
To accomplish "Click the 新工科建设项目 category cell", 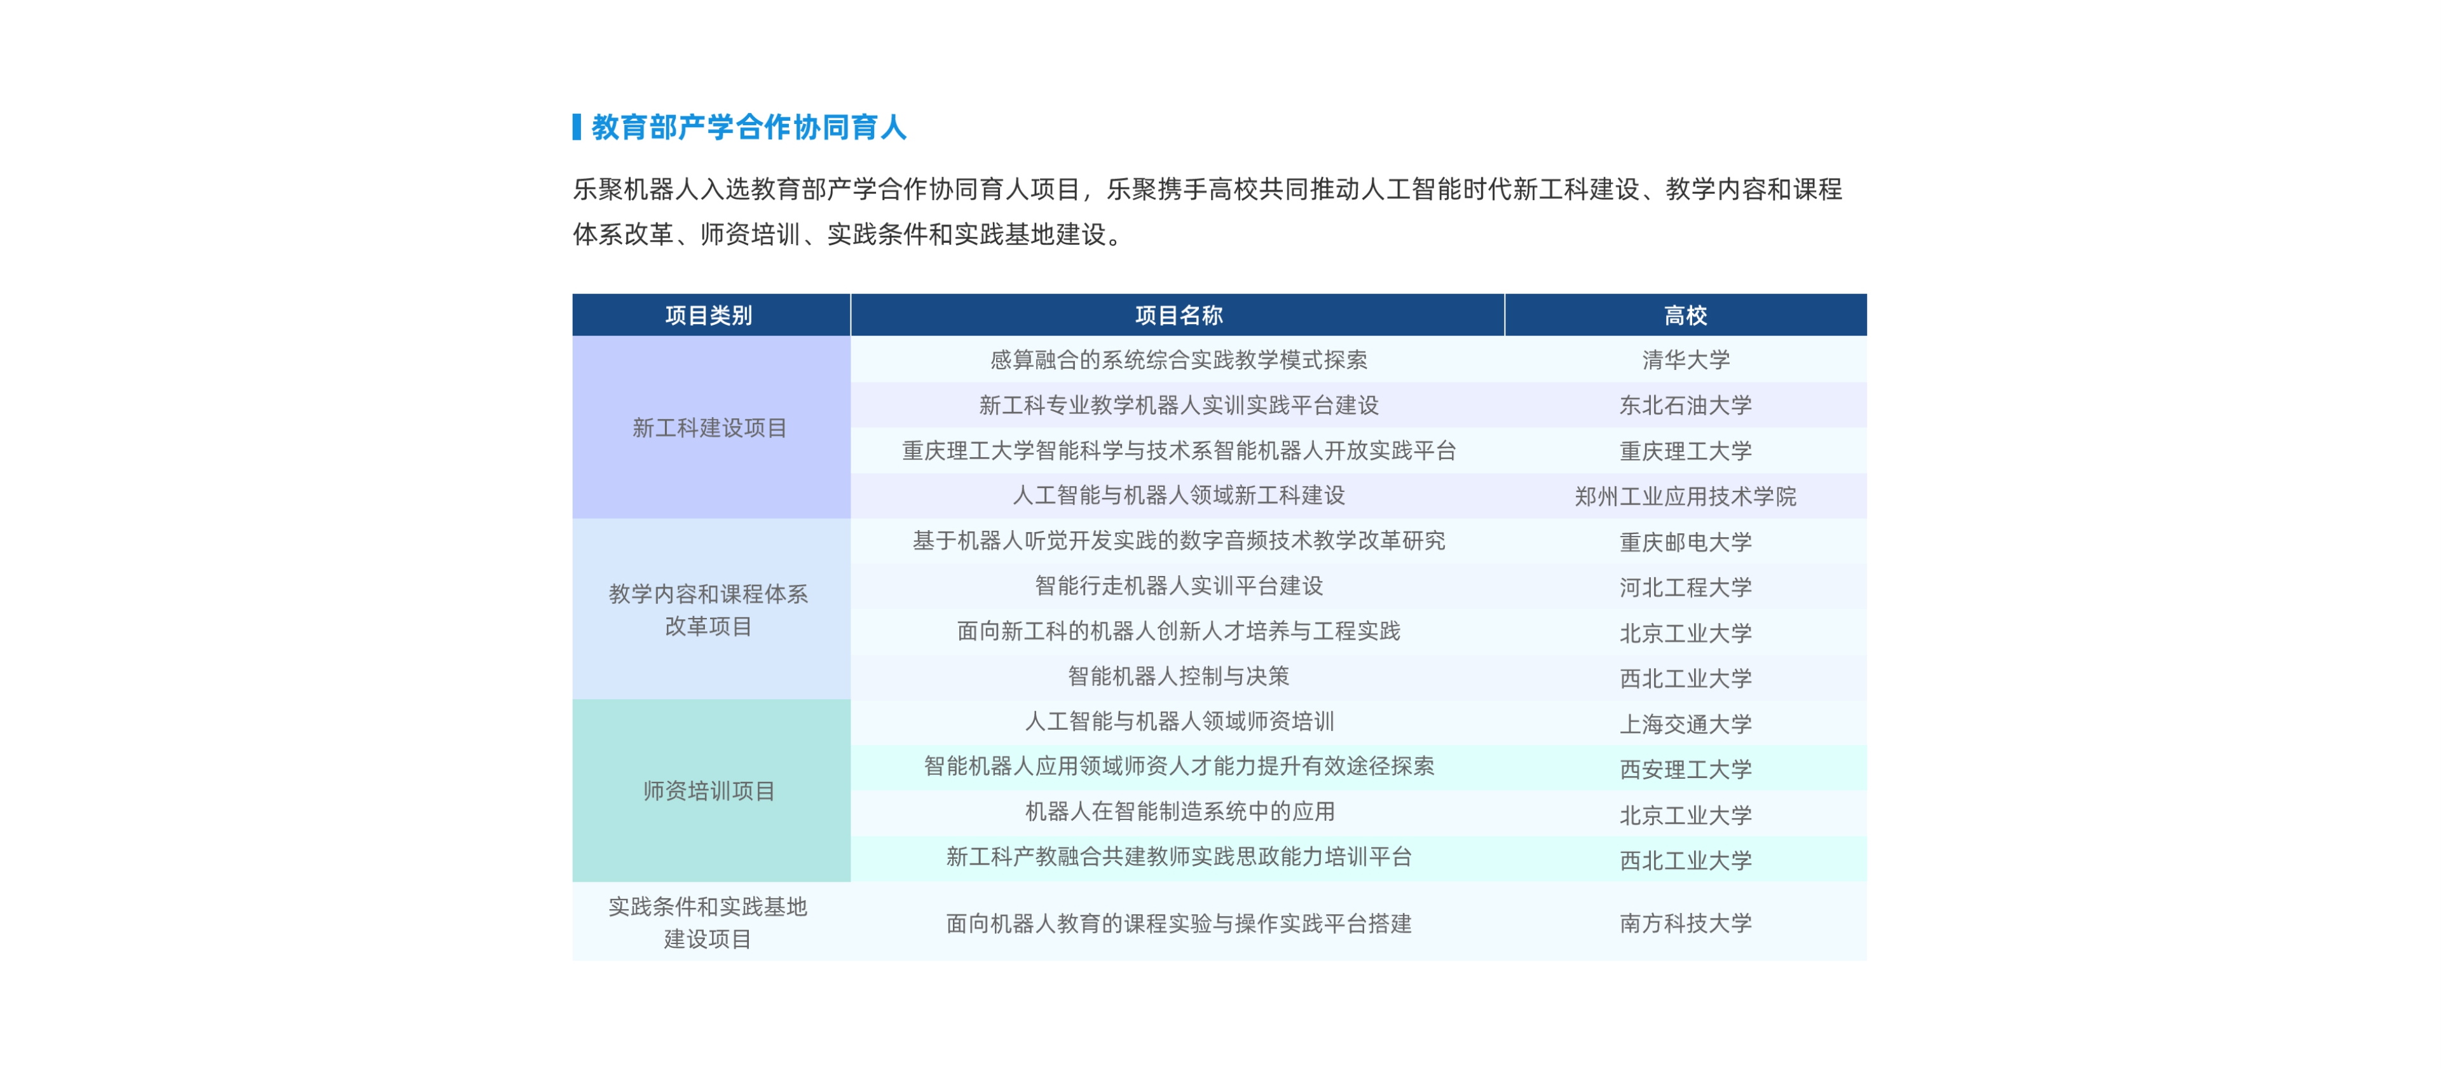I will [x=711, y=428].
